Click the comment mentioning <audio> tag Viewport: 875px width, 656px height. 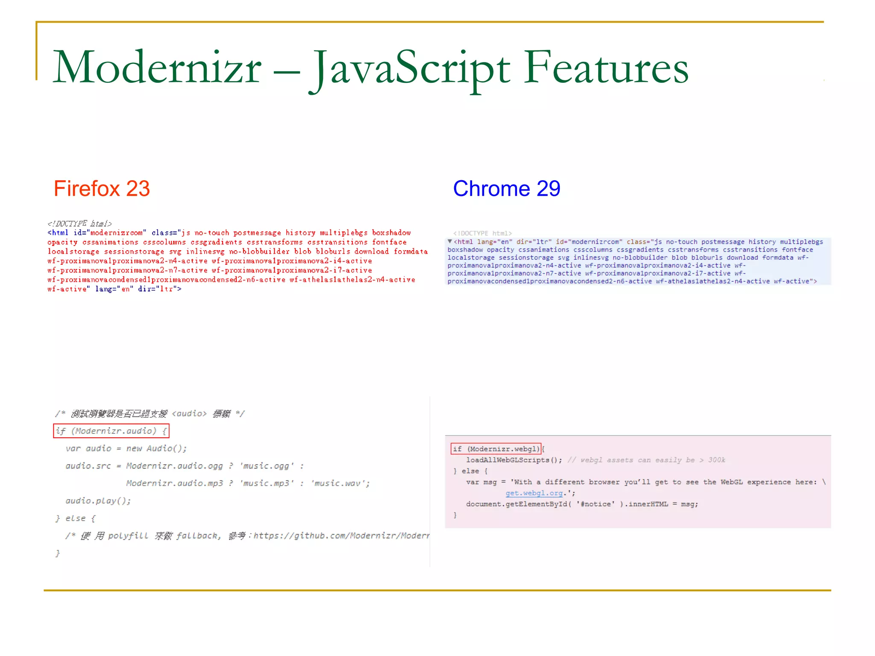coord(150,413)
